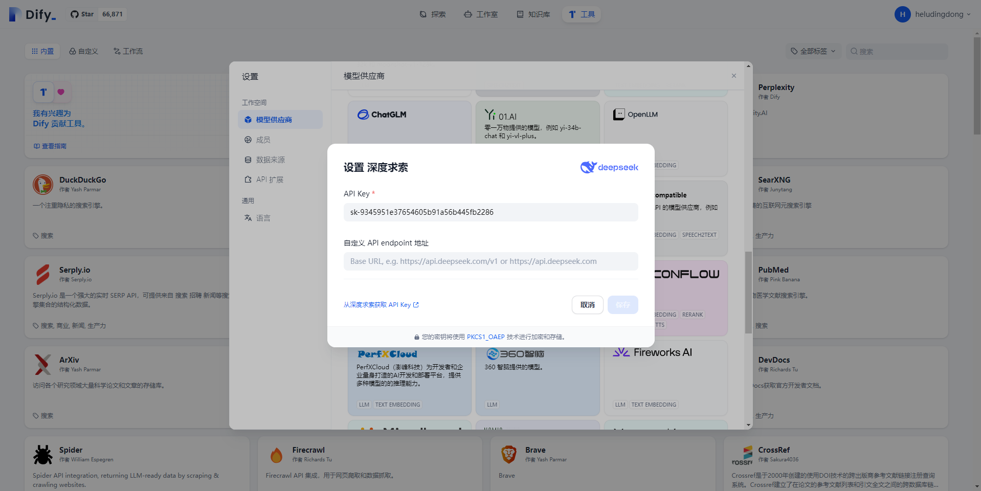Image resolution: width=981 pixels, height=491 pixels.
Task: Open 成员 in settings sidebar
Action: 280,140
